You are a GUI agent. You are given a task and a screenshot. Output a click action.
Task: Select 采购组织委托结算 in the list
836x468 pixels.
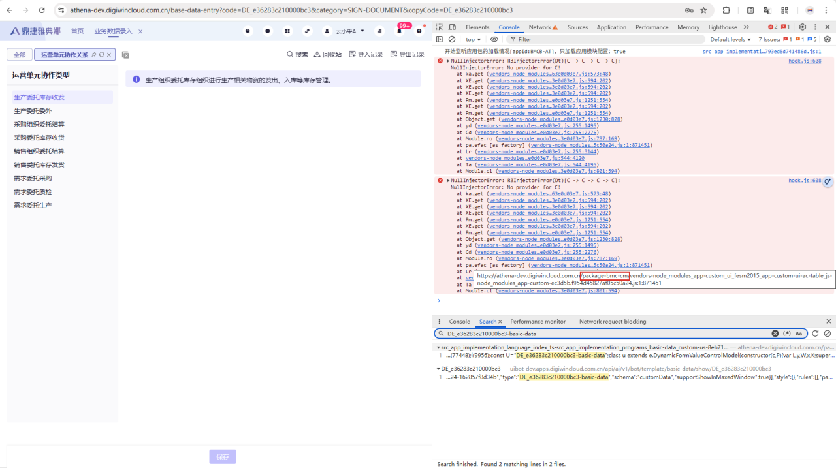[x=39, y=124]
